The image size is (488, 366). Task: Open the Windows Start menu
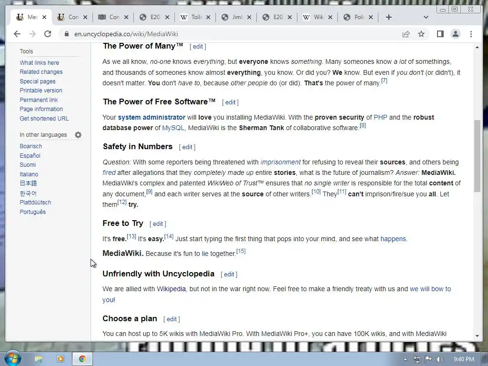13,358
